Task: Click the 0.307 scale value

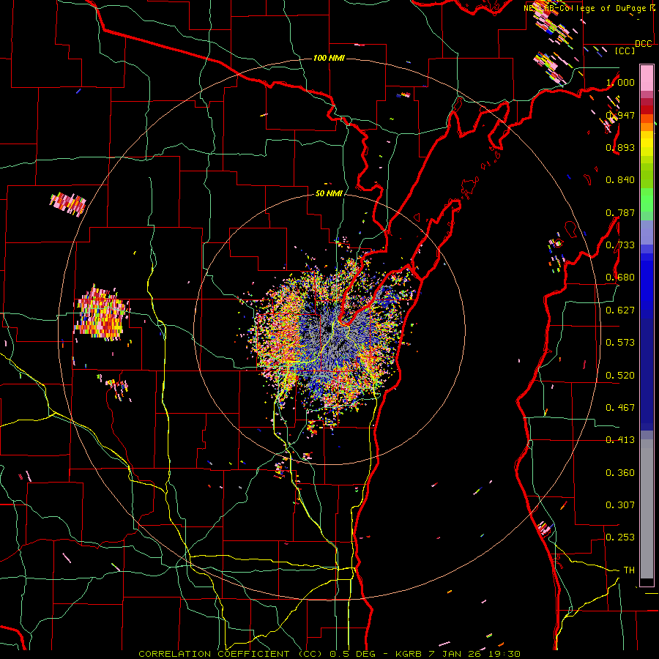Action: point(620,505)
